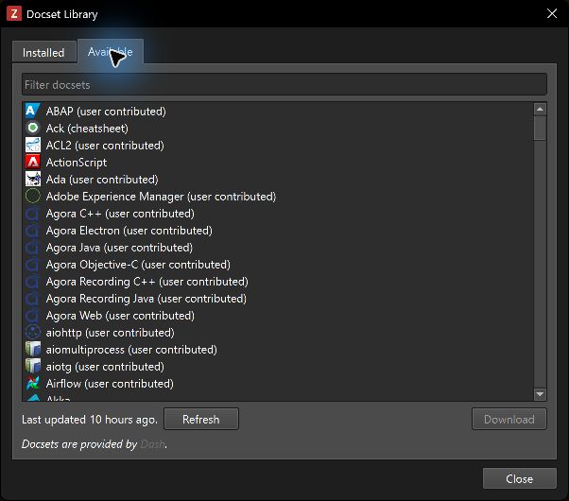Switch to the Installed tab
Viewport: 569px width, 501px height.
coord(43,52)
